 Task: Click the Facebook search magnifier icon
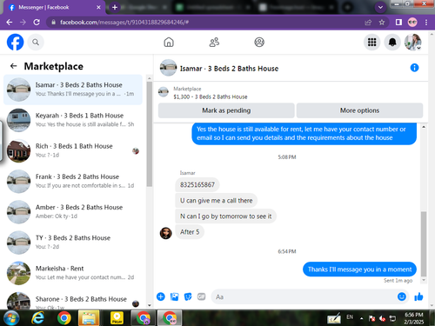pos(36,43)
